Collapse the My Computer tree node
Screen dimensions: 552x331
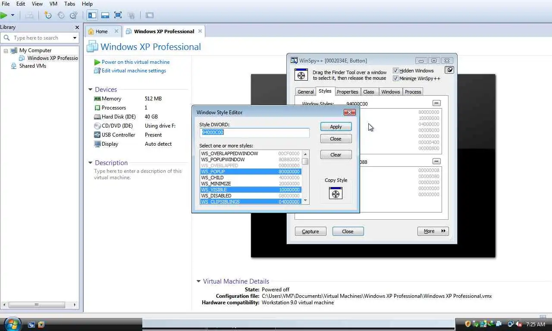[6, 50]
